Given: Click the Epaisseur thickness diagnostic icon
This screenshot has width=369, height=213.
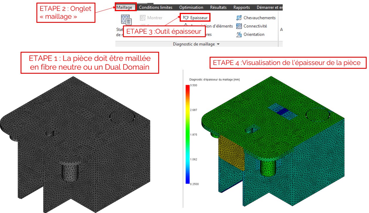Looking at the screenshot, I should (x=186, y=18).
